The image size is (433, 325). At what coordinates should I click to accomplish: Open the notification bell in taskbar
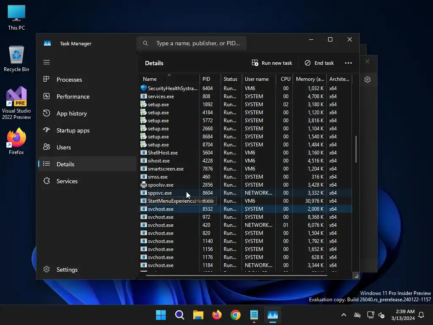[x=422, y=315]
